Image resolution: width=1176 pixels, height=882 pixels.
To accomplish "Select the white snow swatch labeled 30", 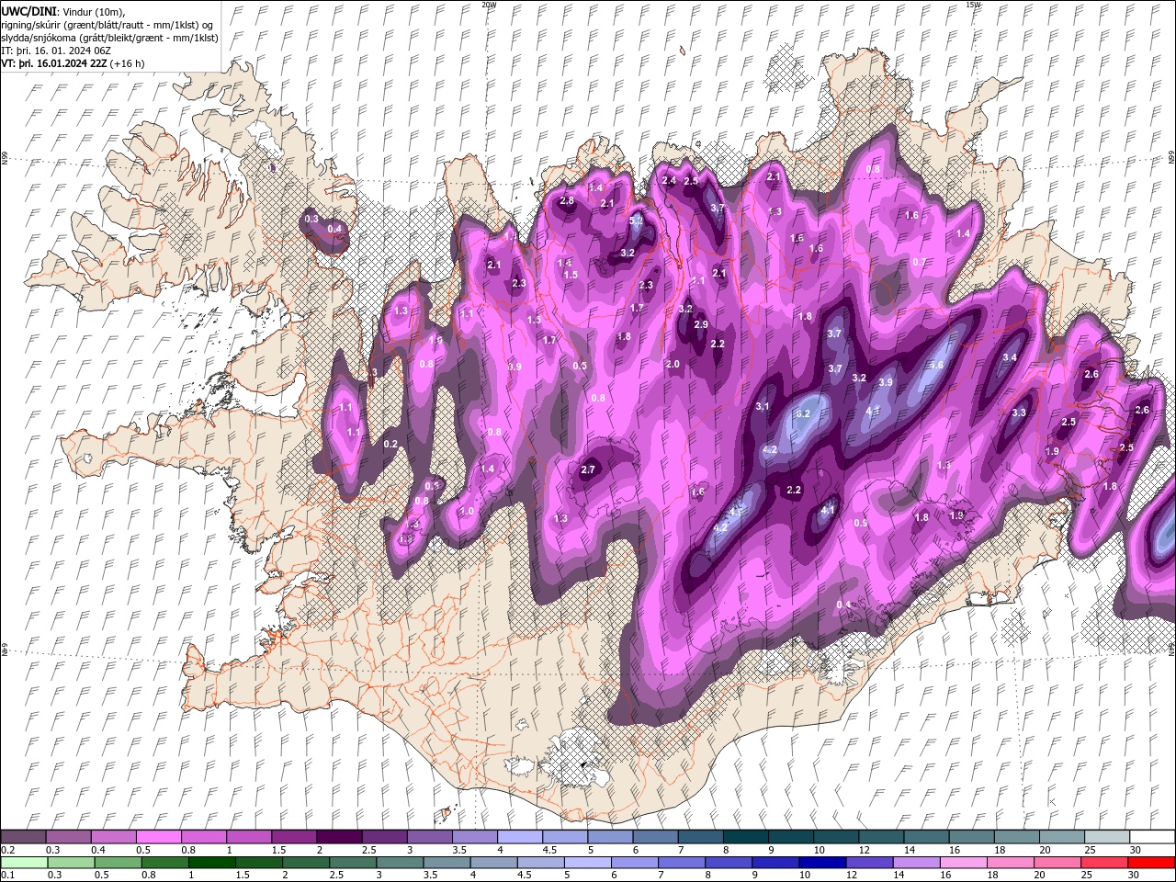I will (x=1152, y=837).
